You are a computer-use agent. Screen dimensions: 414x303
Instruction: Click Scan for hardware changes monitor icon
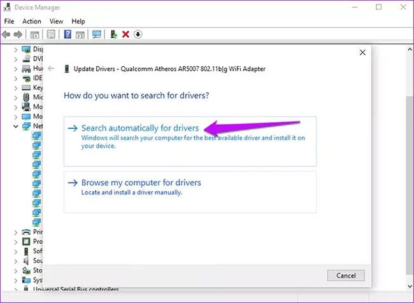click(97, 34)
